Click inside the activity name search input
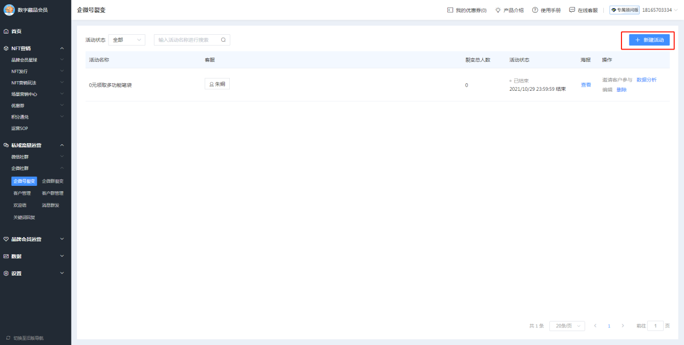The width and height of the screenshot is (684, 345). coord(187,40)
